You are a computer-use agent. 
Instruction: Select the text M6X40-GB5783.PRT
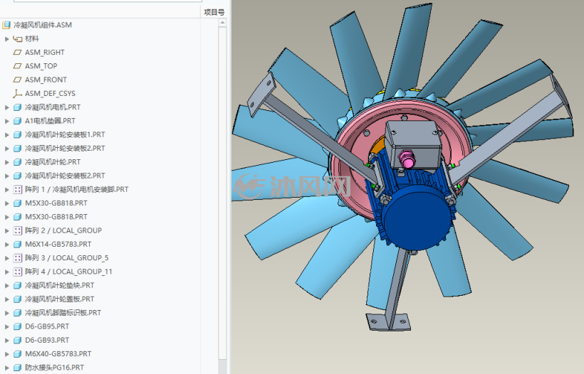pyautogui.click(x=58, y=354)
